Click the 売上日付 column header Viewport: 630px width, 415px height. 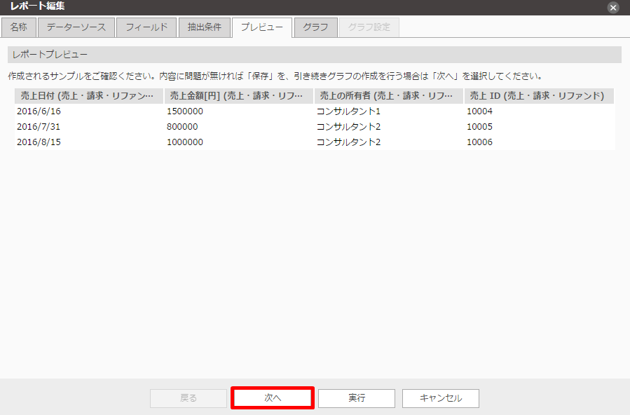89,96
